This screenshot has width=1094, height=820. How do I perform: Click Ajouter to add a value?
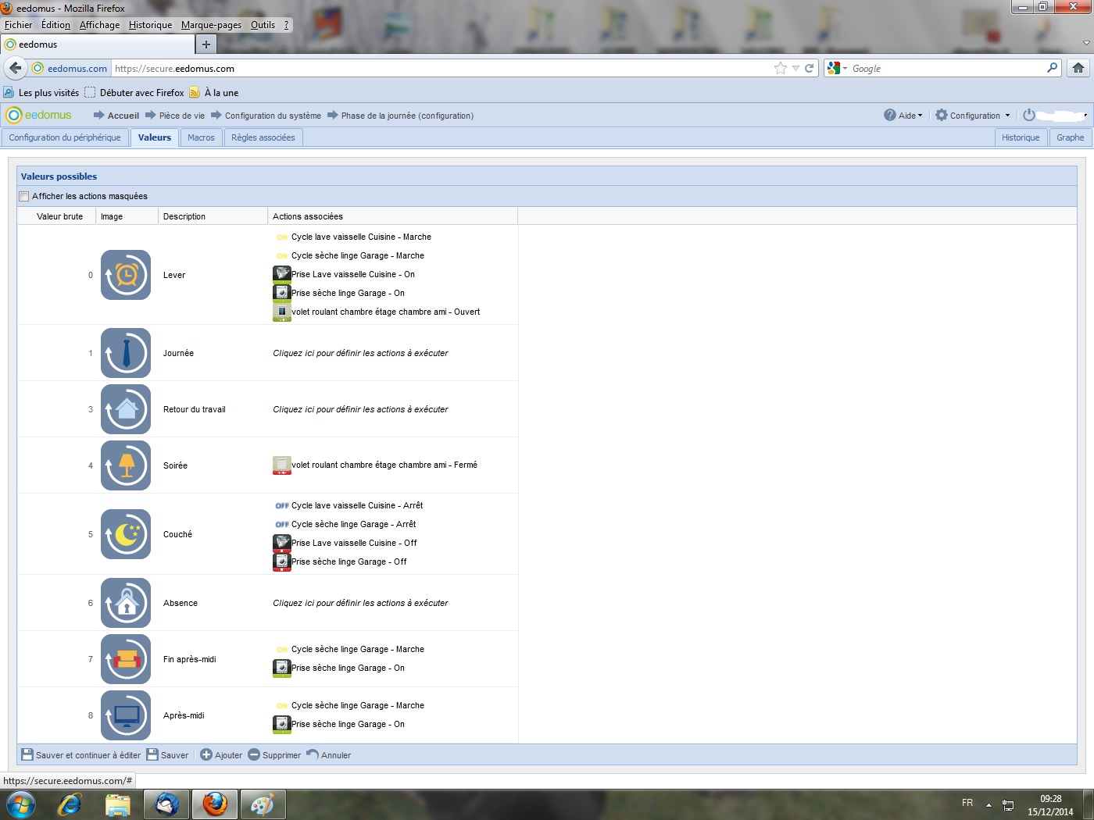coord(221,755)
